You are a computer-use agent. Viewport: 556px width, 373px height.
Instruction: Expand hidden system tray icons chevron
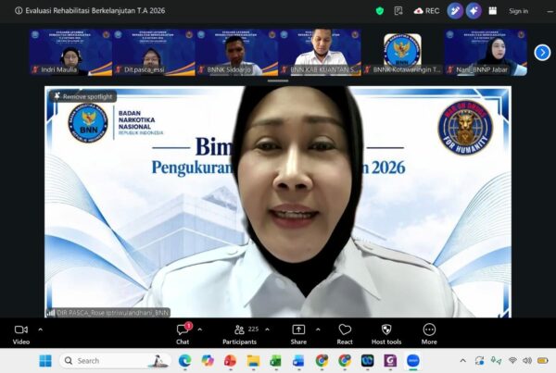[x=462, y=361]
